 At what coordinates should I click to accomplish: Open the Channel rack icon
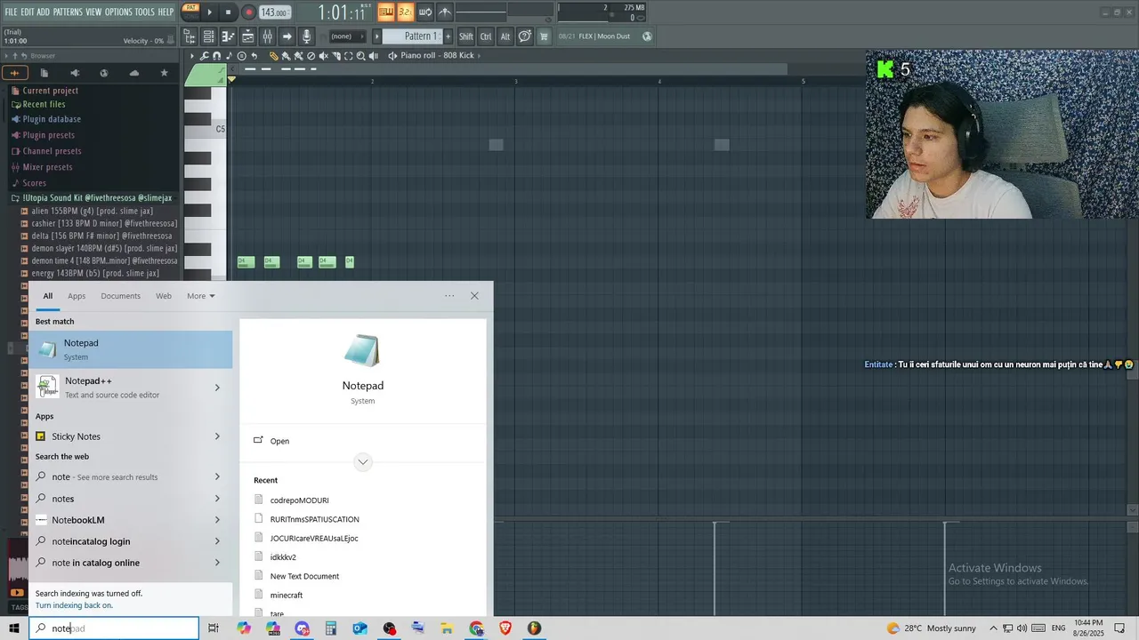[209, 36]
